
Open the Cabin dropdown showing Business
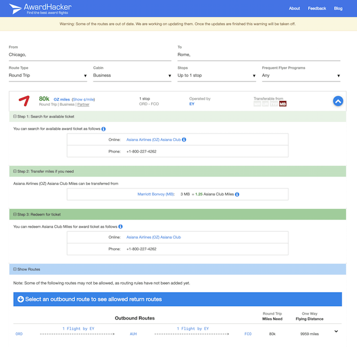[x=132, y=76]
